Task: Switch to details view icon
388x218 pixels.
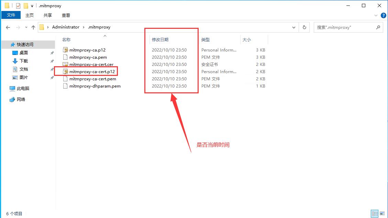Action: [375, 214]
